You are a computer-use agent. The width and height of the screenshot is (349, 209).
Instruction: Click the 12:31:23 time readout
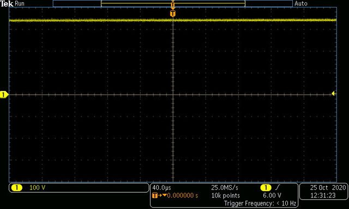[x=323, y=195]
